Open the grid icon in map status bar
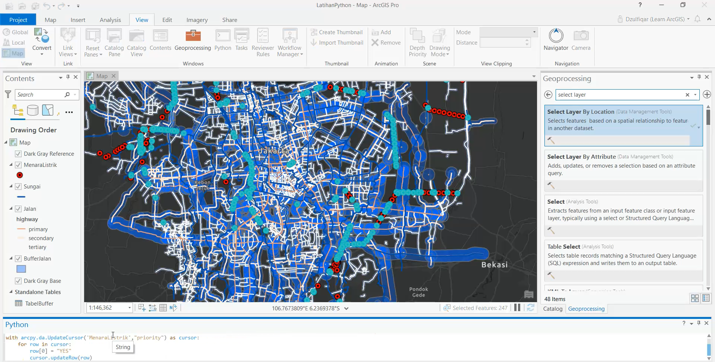Viewport: 715px width, 362px height. pyautogui.click(x=163, y=308)
